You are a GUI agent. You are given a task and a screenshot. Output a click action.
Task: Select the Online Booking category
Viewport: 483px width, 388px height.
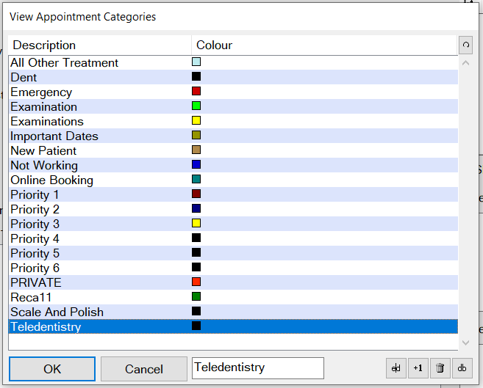(x=233, y=180)
